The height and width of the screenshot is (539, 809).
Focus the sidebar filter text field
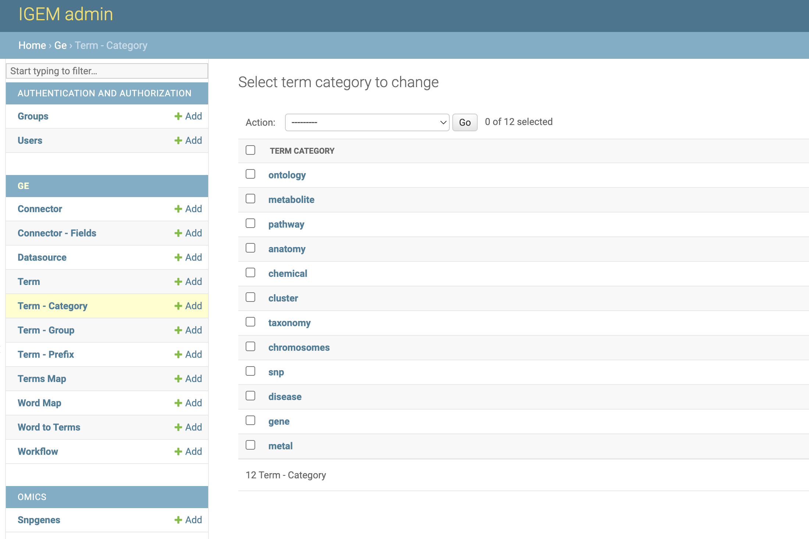(x=107, y=71)
